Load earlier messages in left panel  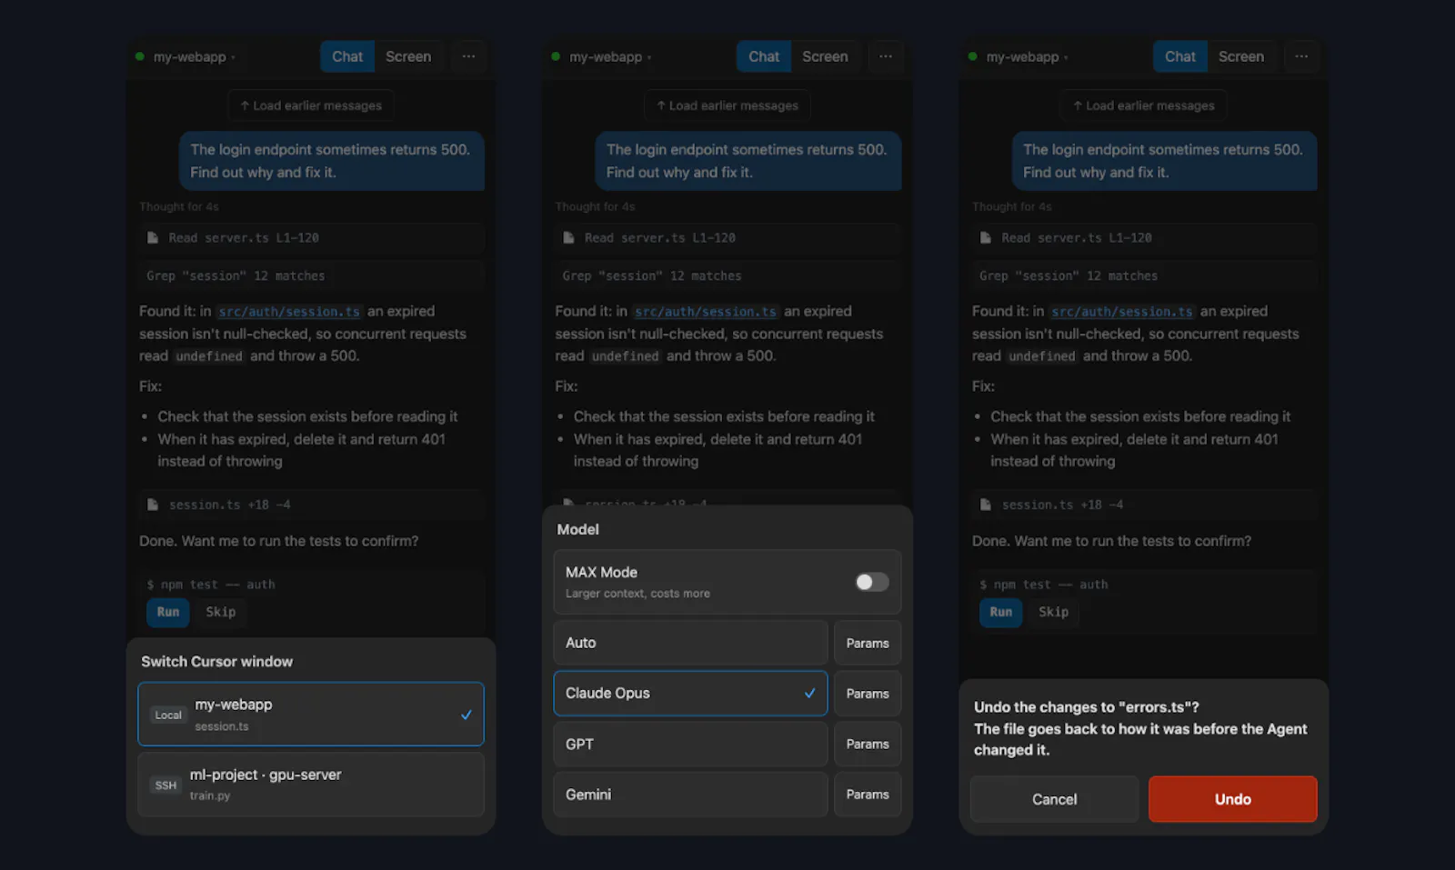(x=311, y=105)
